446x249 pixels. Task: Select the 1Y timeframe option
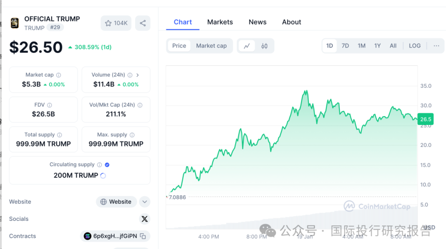(377, 45)
